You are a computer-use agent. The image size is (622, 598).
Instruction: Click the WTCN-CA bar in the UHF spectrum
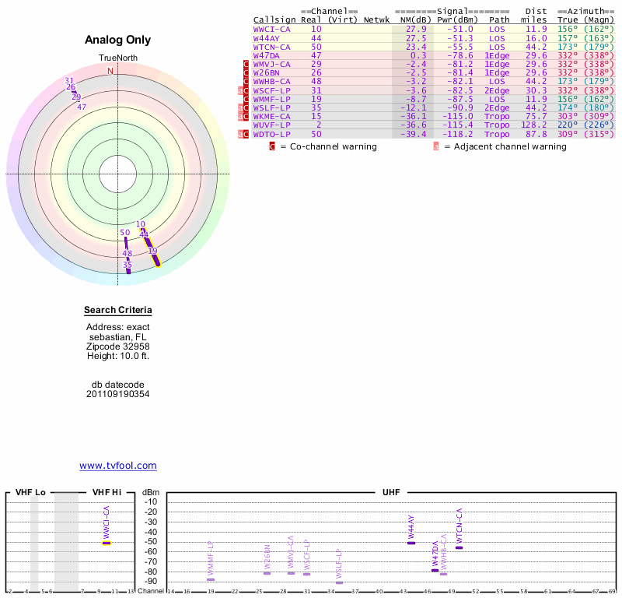point(459,547)
